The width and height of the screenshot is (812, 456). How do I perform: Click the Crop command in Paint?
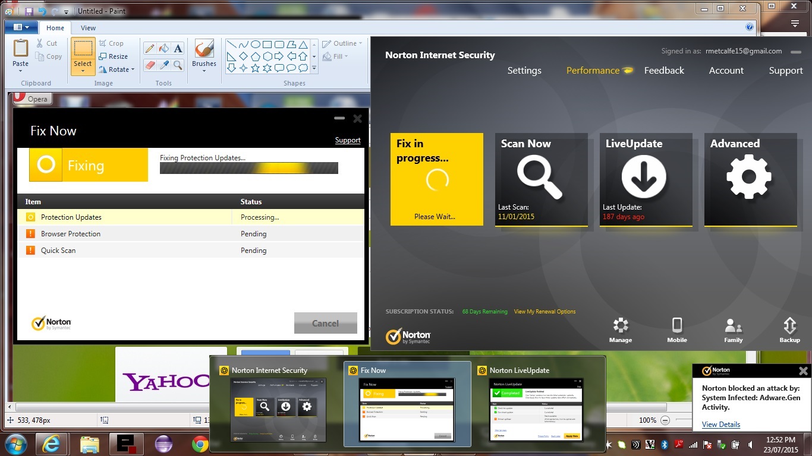point(111,43)
